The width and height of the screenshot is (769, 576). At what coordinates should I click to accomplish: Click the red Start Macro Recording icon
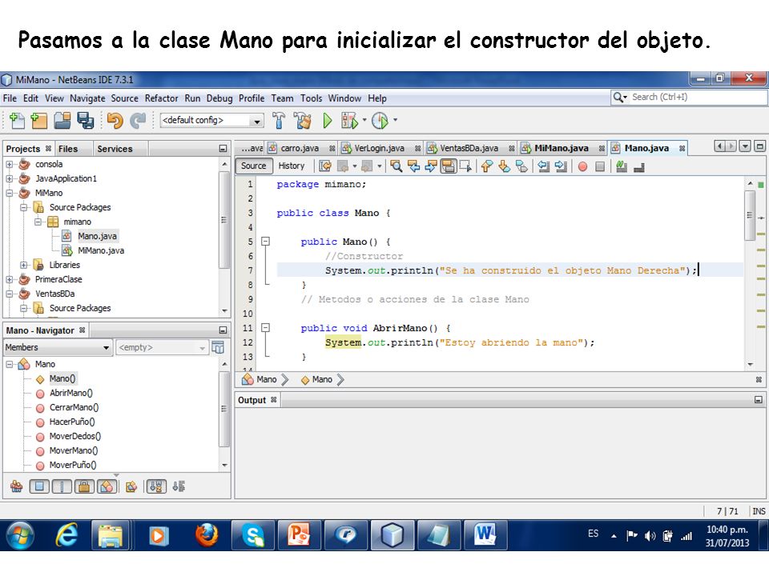582,167
